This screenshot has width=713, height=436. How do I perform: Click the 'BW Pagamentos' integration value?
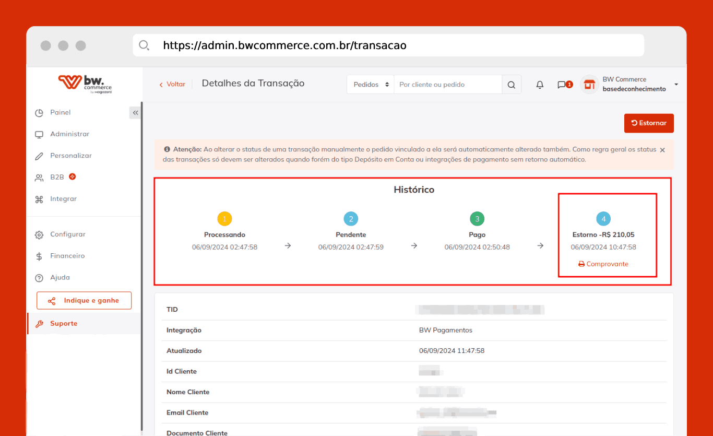click(x=446, y=331)
